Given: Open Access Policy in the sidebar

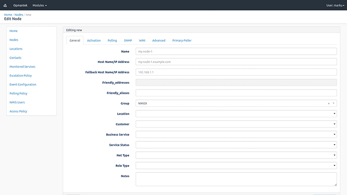Looking at the screenshot, I should click(18, 111).
